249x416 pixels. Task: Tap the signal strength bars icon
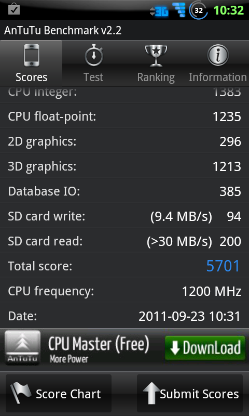click(x=179, y=10)
